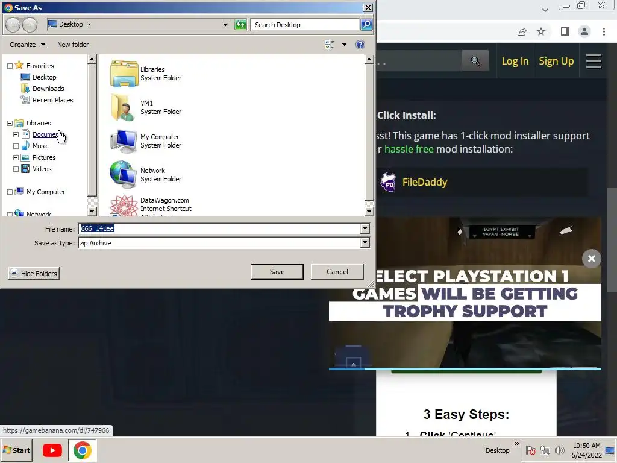The image size is (617, 463).
Task: Click the network tray icon
Action: (545, 450)
